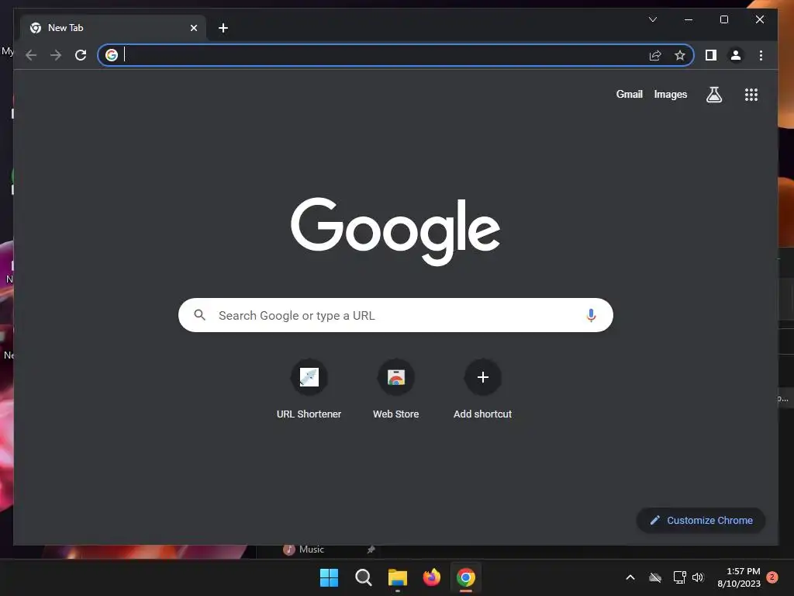Minimize the Chrome window

click(689, 19)
